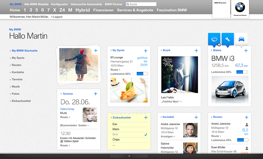Click the windshield wiper service icon
The height and width of the screenshot is (159, 263).
(214, 39)
